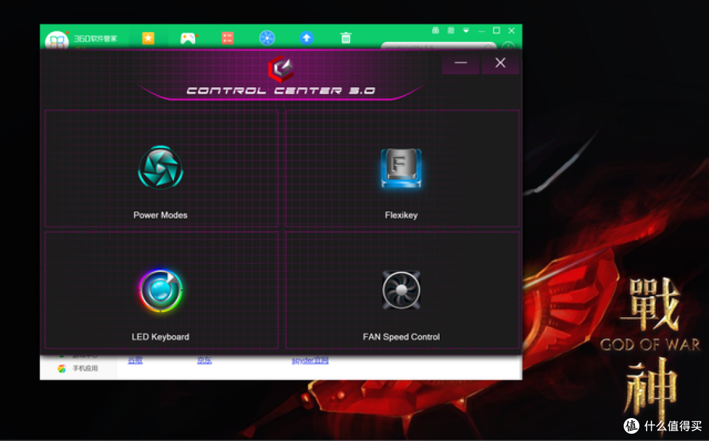This screenshot has width=709, height=441.
Task: Open the blue circular wheel icon
Action: (x=267, y=38)
